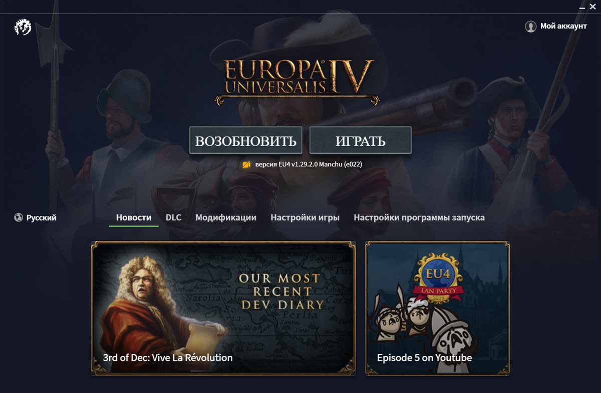Open the DLC tab
Image resolution: width=601 pixels, height=393 pixels.
(x=174, y=217)
